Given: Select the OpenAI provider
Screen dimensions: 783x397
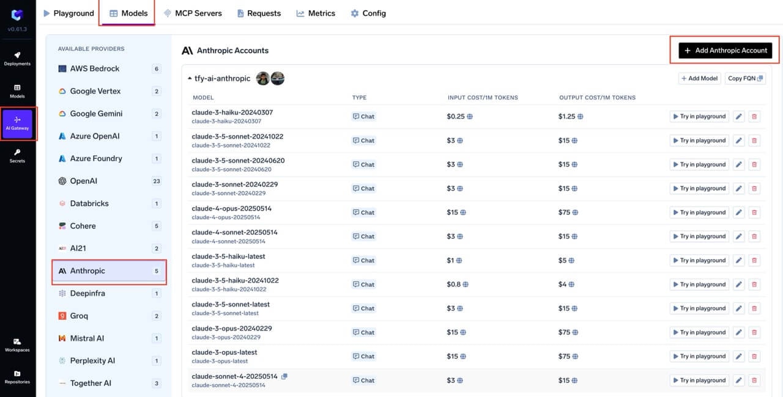Looking at the screenshot, I should click(x=109, y=181).
